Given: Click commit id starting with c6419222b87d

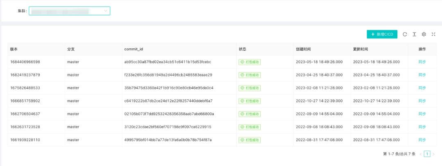Looking at the screenshot, I should click(x=168, y=101).
